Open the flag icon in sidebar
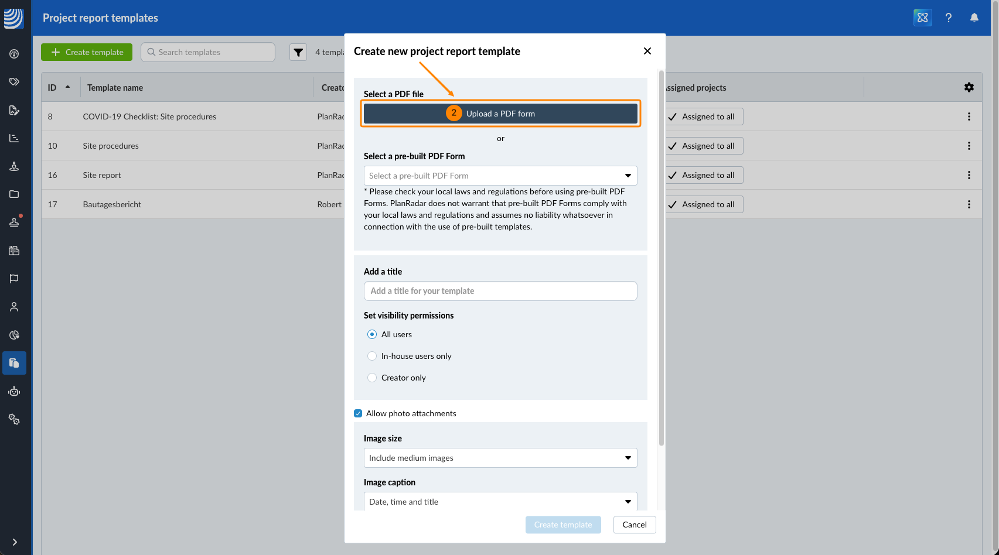999x555 pixels. 14,279
